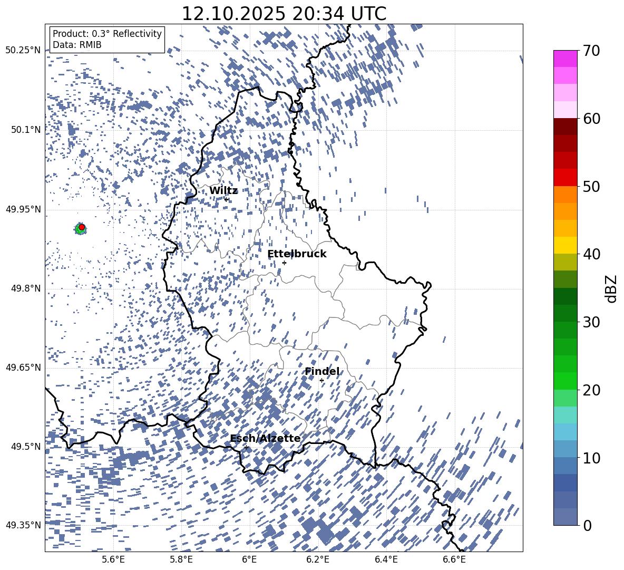
Task: Click the dark maroon swatch just below 60 dBZ
Action: [x=565, y=127]
